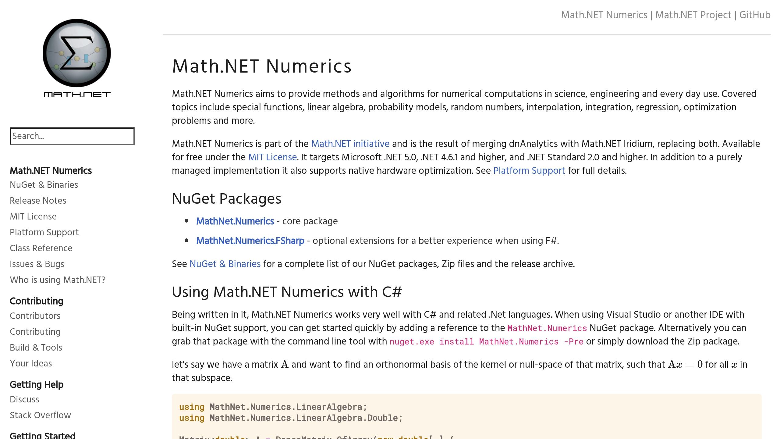Screen dimensions: 780x439
Task: Open Discuss under Getting Help
Action: 24,399
